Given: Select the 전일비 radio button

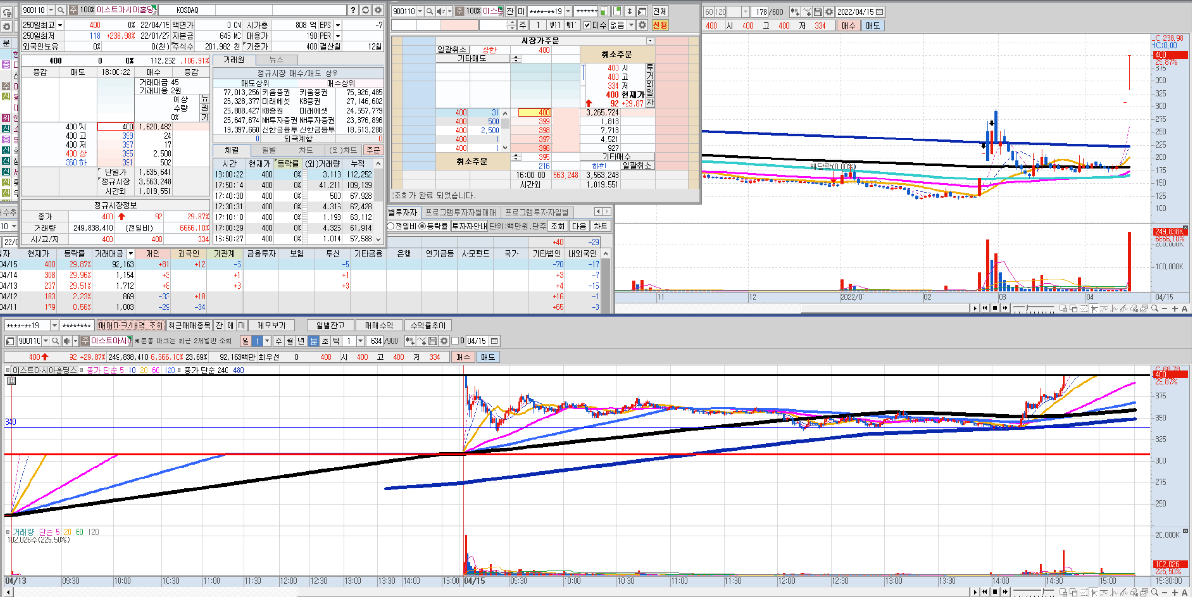Looking at the screenshot, I should tap(391, 226).
